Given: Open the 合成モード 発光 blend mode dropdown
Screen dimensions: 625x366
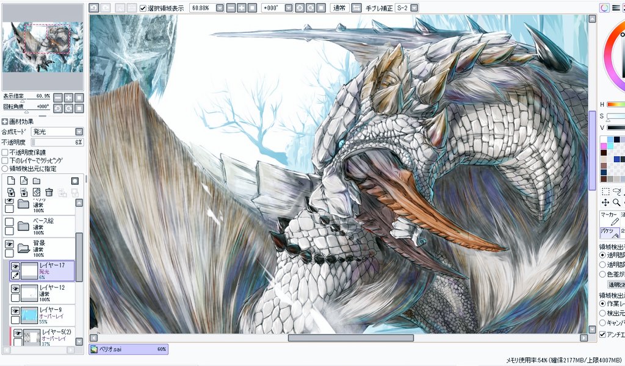Looking at the screenshot, I should [x=79, y=132].
